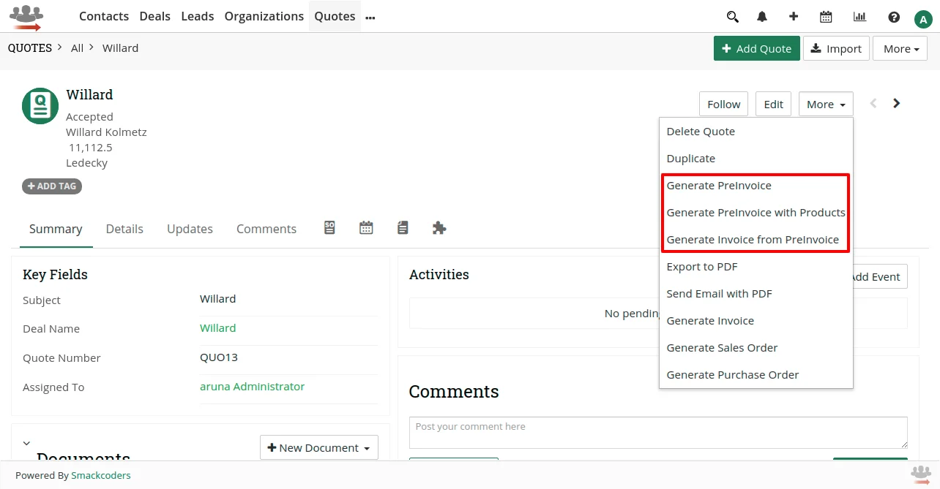The height and width of the screenshot is (489, 940).
Task: Click the user avatar circle labeled A
Action: pos(923,18)
